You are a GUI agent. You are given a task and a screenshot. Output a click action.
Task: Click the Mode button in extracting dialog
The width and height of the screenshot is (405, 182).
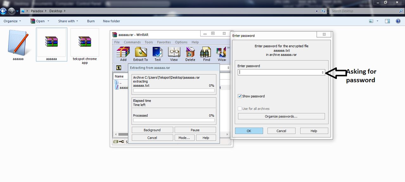click(x=184, y=138)
